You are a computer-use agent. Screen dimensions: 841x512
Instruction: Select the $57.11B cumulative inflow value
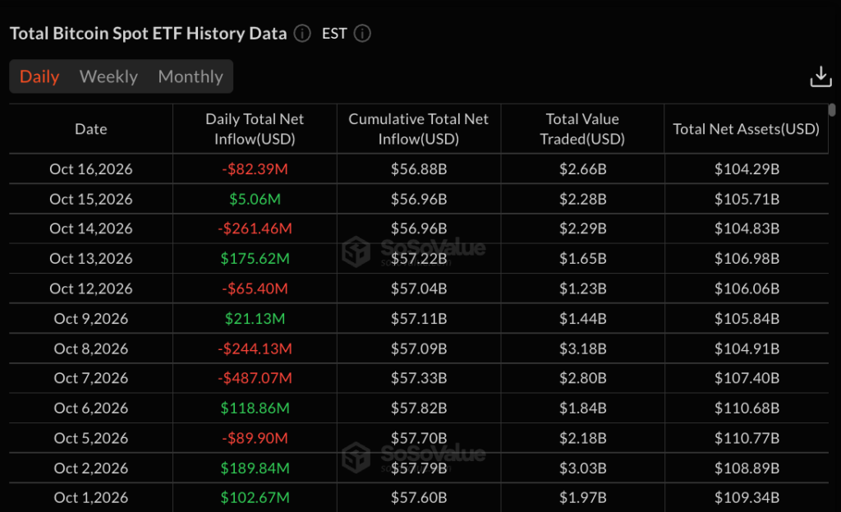click(419, 319)
